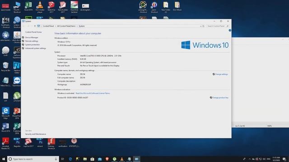Click Change product key link
The width and height of the screenshot is (289, 162).
pyautogui.click(x=220, y=98)
